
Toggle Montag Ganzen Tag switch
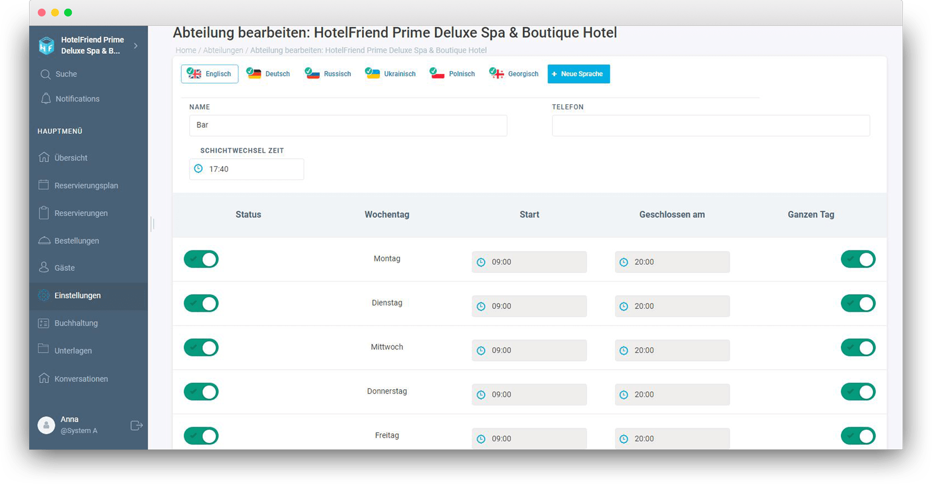(858, 259)
